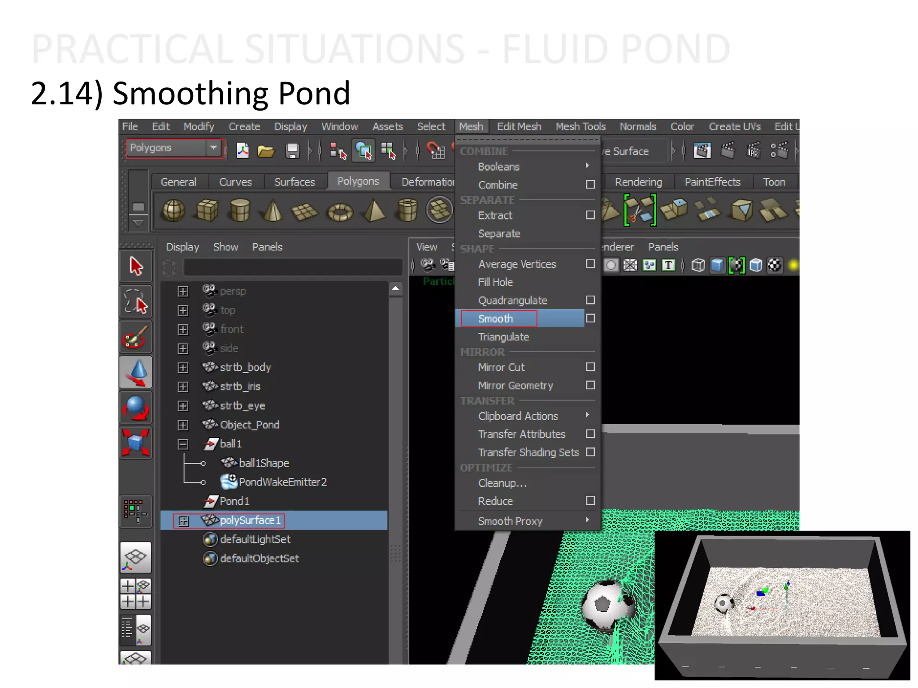Click the Open Scene folder icon
This screenshot has height=688, width=918.
pos(266,151)
